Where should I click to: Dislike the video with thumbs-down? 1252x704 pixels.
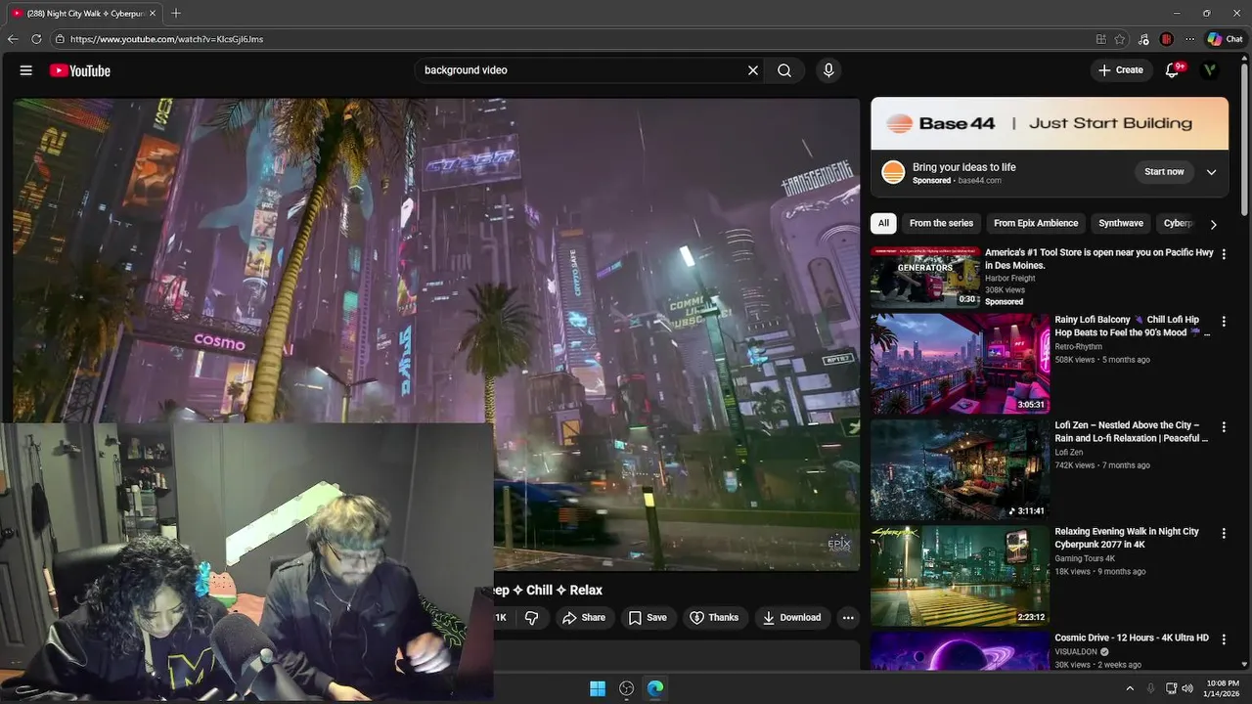coord(531,618)
